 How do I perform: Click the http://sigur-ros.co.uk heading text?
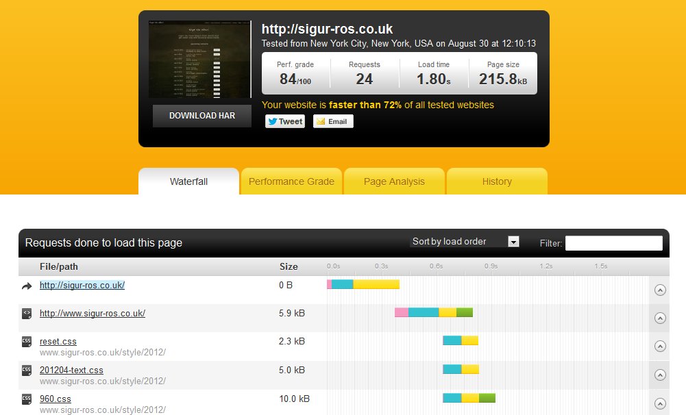(x=327, y=29)
